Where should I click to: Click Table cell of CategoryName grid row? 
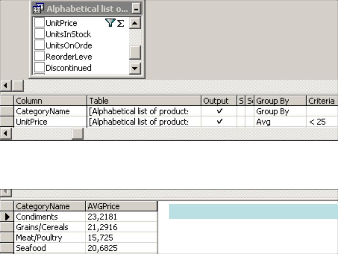click(x=144, y=111)
